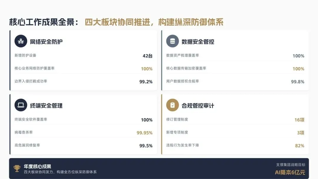This screenshot has height=179, width=318.
Task: Select the 数据安全管控 card heading
Action: [x=198, y=42]
